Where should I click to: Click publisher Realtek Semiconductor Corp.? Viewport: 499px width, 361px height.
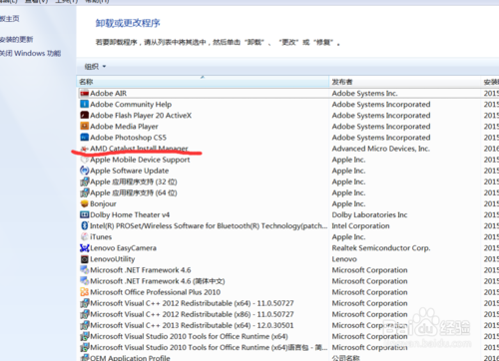pyautogui.click(x=381, y=248)
